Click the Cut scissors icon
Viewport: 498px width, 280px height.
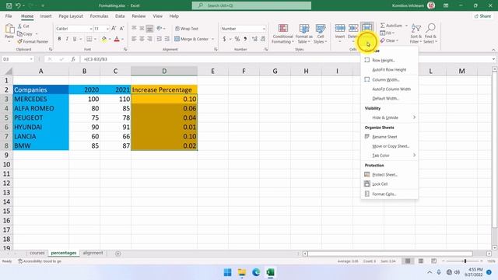tap(19, 26)
